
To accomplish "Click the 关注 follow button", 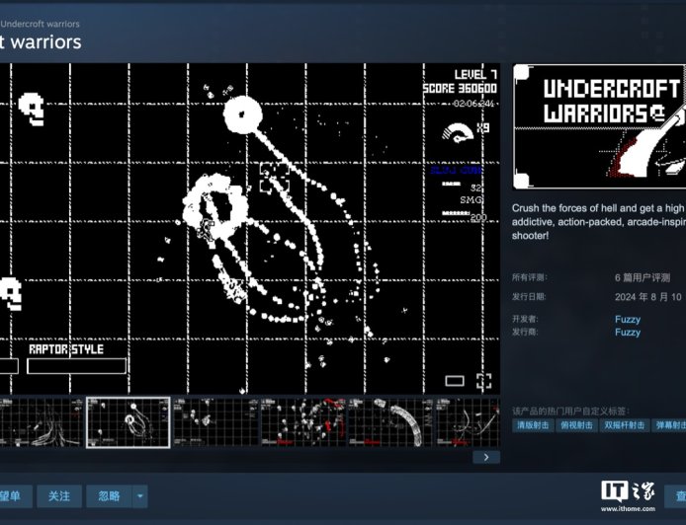I will 59,496.
